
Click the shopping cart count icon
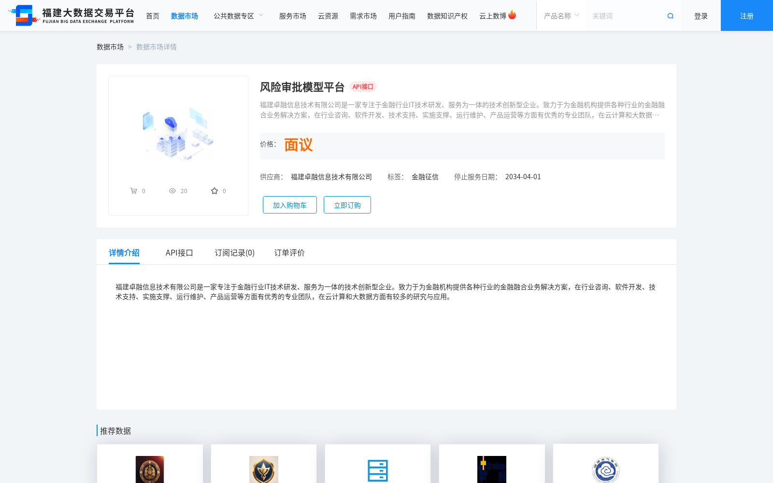tap(134, 191)
